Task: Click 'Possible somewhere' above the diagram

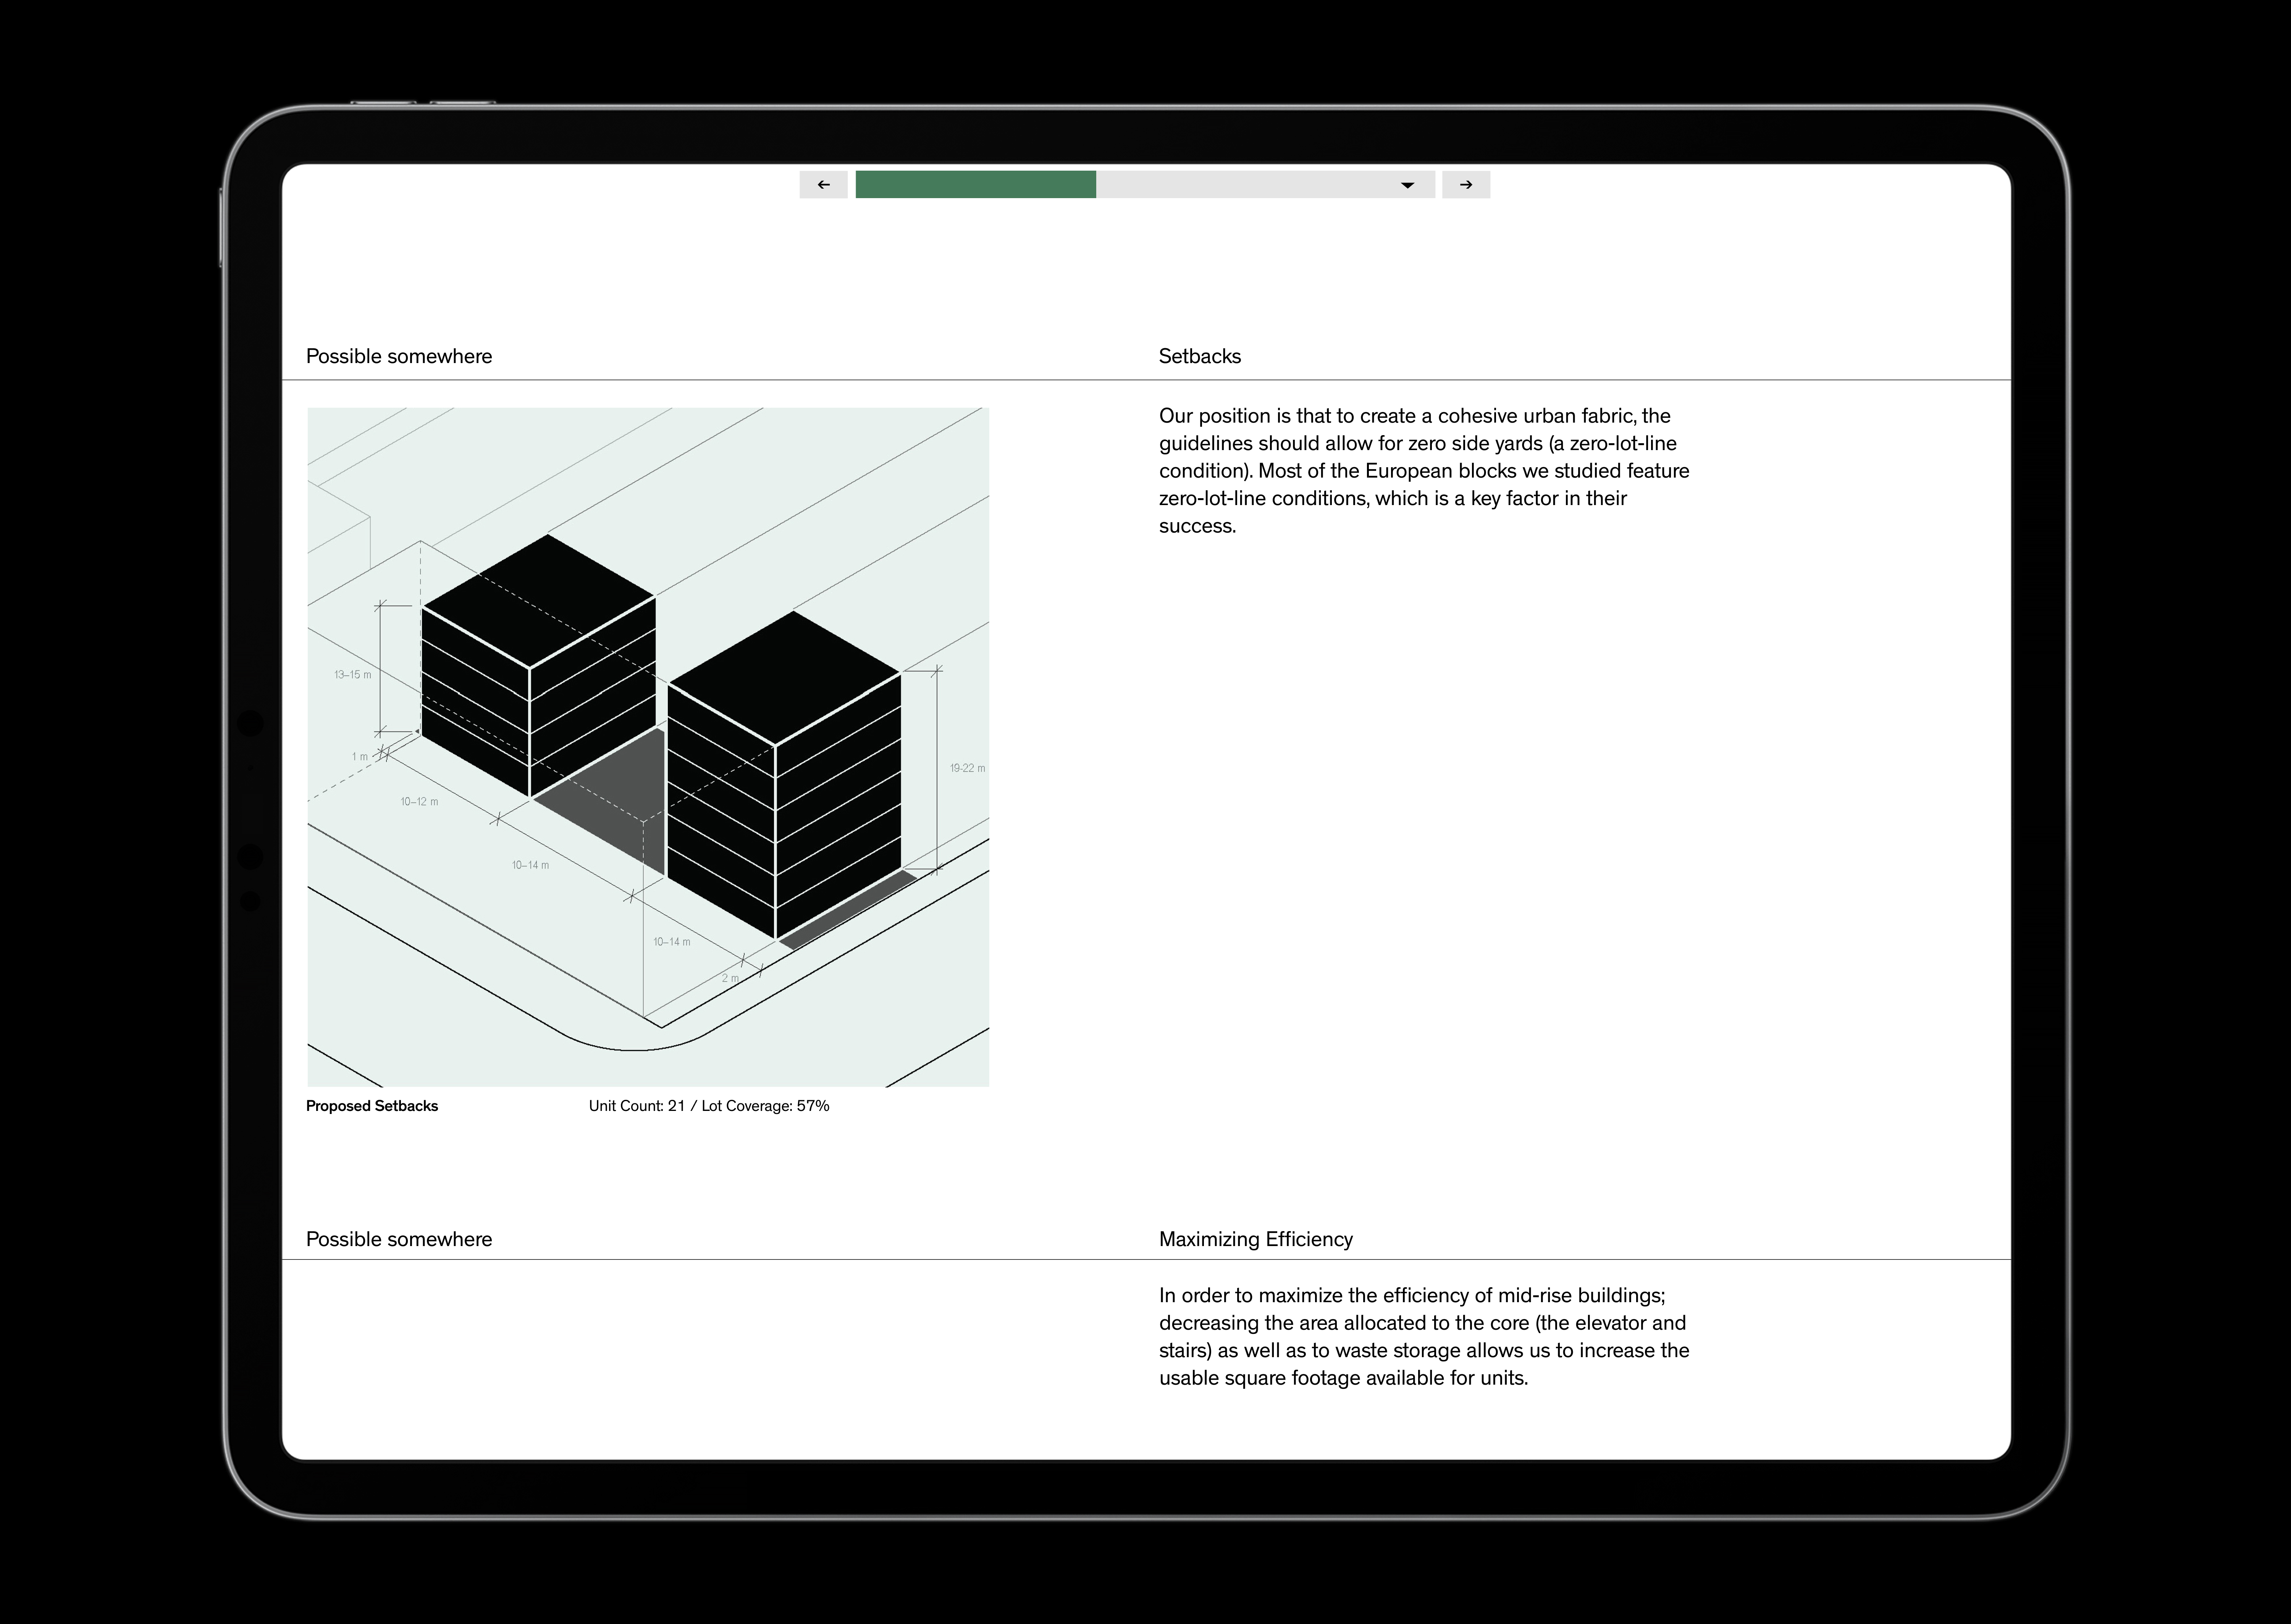Action: click(399, 356)
